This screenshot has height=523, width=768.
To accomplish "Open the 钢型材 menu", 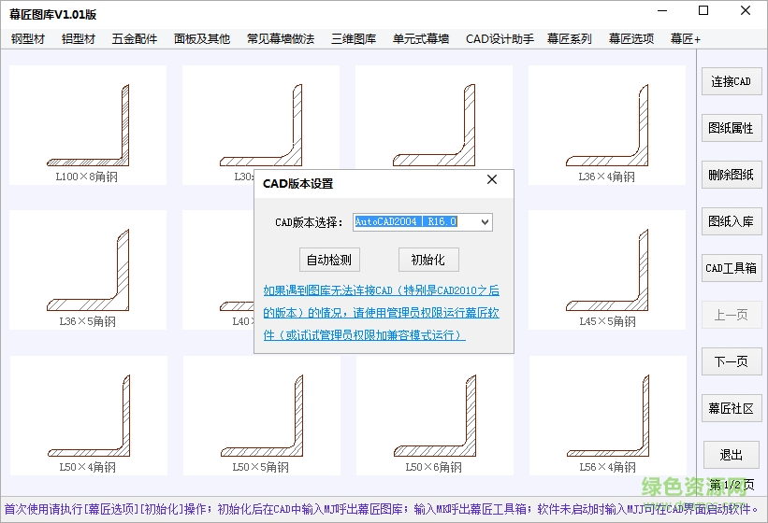I will coord(28,39).
